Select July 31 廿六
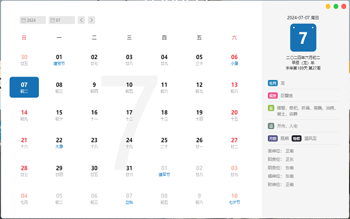The image size is (350, 219). coord(129,171)
